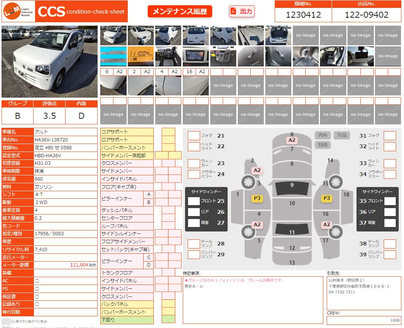Click the A2 marker near panel 2

coord(257,170)
